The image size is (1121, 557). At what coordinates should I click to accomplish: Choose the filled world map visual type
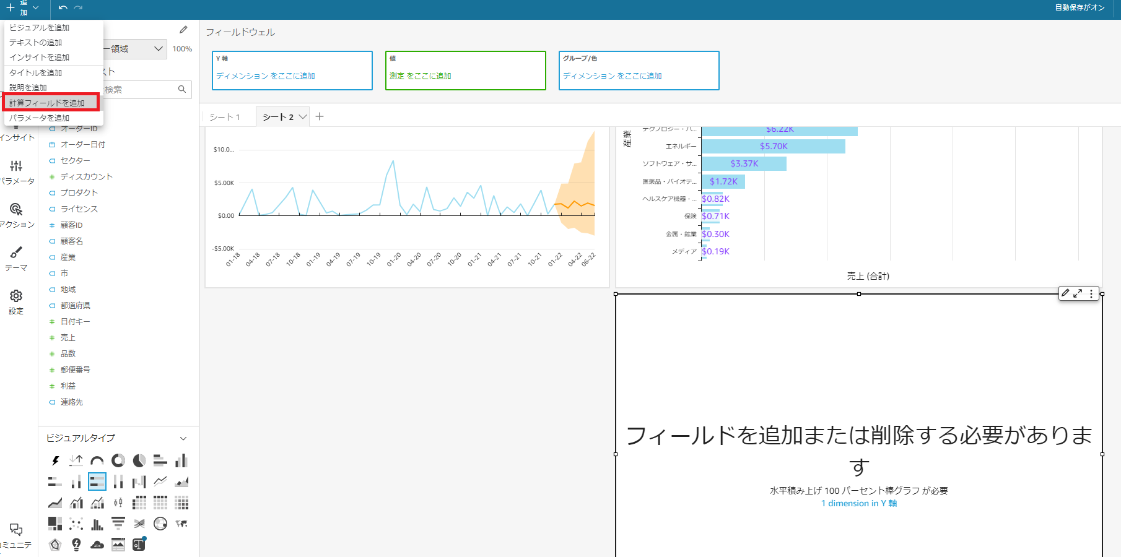coord(181,524)
